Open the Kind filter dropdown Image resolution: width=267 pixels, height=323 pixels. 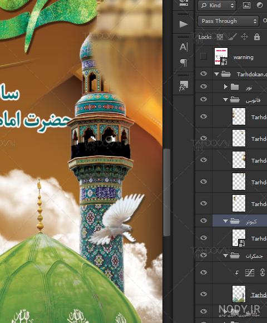coord(217,6)
